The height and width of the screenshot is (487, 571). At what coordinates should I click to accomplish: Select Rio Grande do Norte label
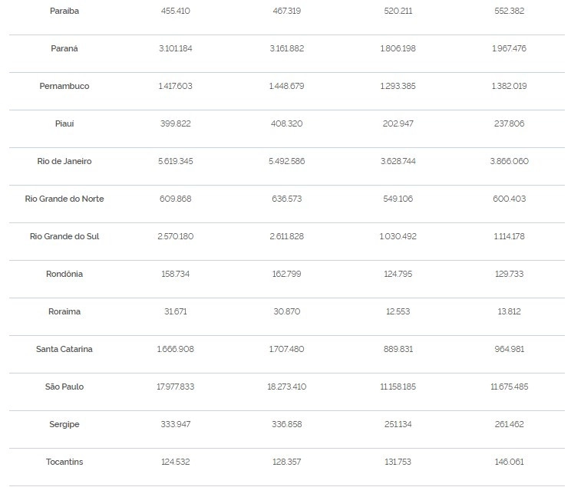(64, 199)
